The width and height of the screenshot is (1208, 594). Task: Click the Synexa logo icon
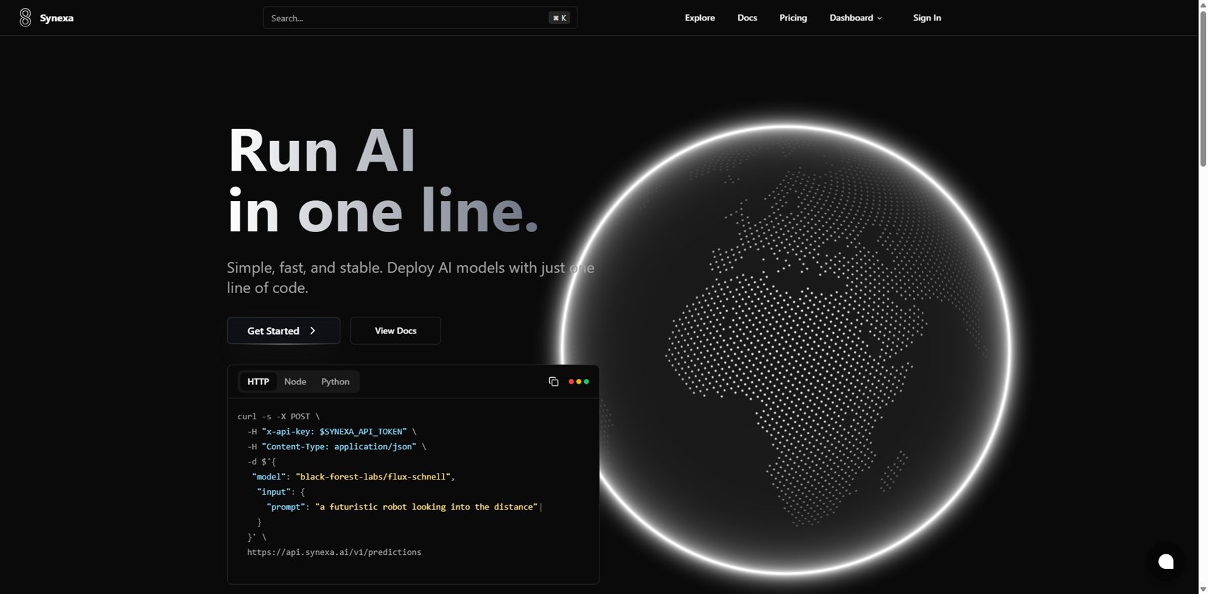(25, 18)
